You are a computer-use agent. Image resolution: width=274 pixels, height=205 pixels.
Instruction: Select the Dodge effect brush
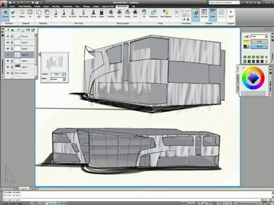click(x=127, y=14)
